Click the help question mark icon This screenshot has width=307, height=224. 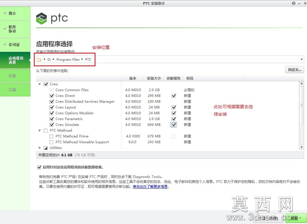(x=293, y=3)
